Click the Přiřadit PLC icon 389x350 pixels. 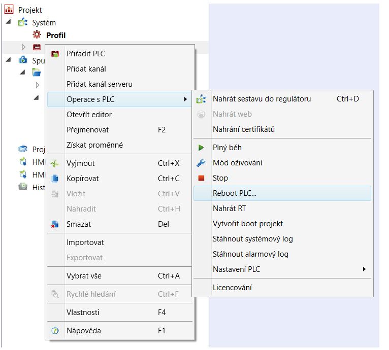(55, 54)
